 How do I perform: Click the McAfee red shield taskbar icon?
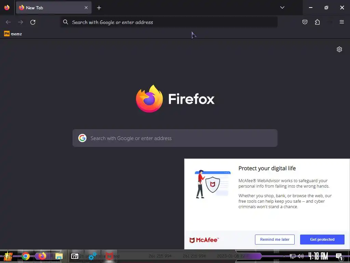[x=109, y=256]
